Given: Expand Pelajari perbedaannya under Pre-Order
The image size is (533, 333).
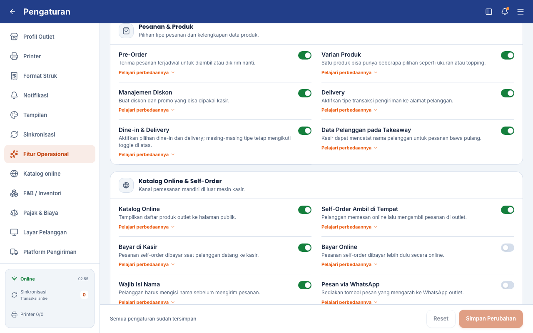Looking at the screenshot, I should [147, 72].
